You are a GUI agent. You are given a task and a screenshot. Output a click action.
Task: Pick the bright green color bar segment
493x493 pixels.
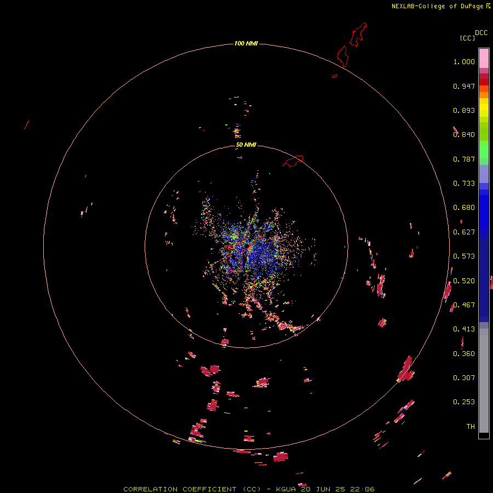click(x=484, y=150)
